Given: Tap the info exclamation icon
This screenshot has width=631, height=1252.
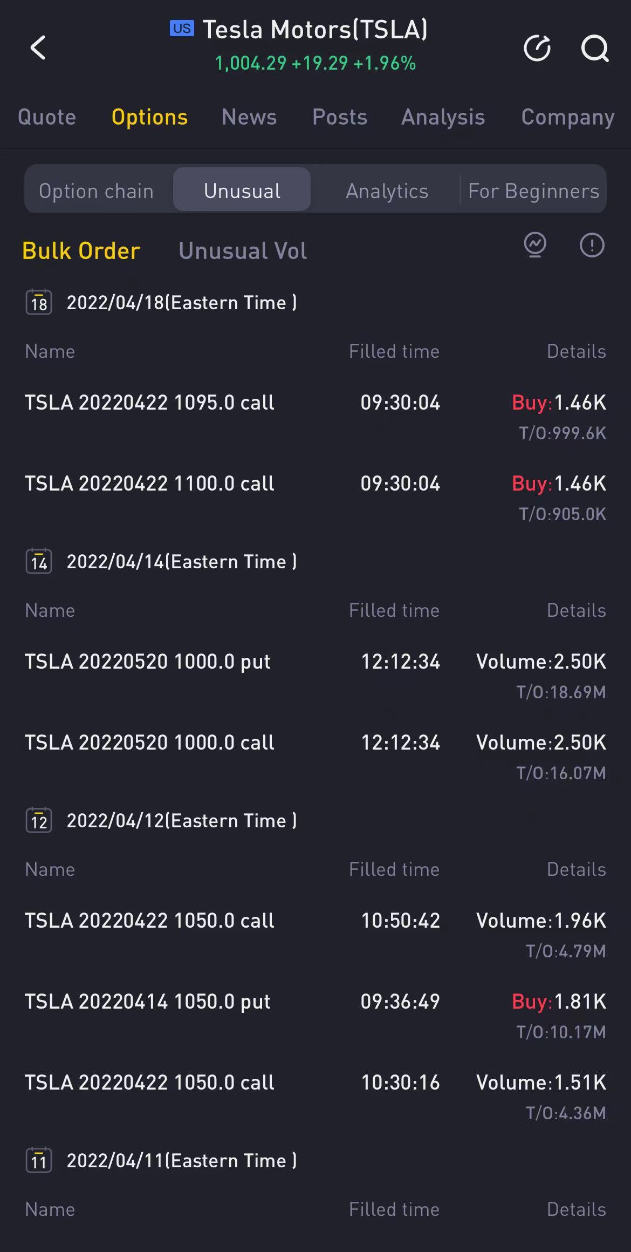Looking at the screenshot, I should [592, 246].
